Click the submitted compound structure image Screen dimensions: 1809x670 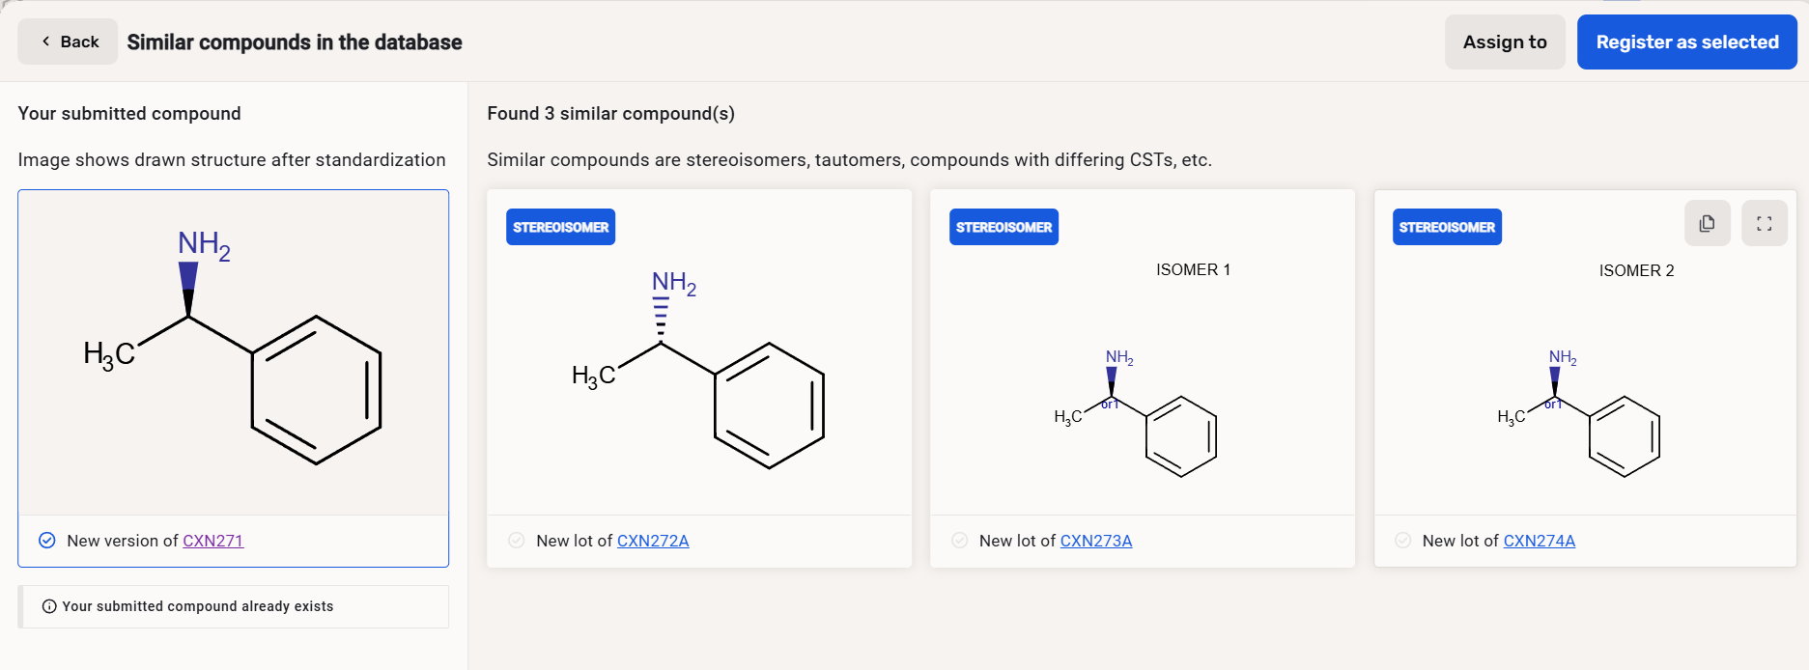pos(233,352)
